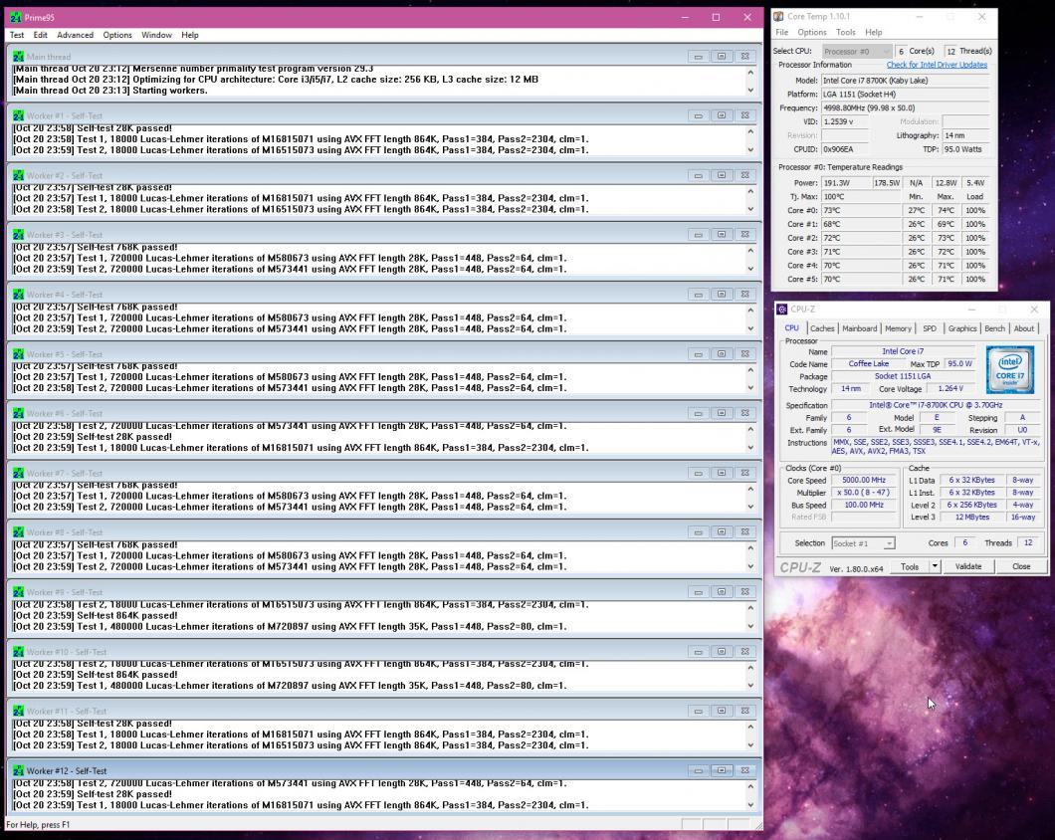Click the Power 191.3W reading
Image resolution: width=1055 pixels, height=840 pixels.
click(845, 183)
